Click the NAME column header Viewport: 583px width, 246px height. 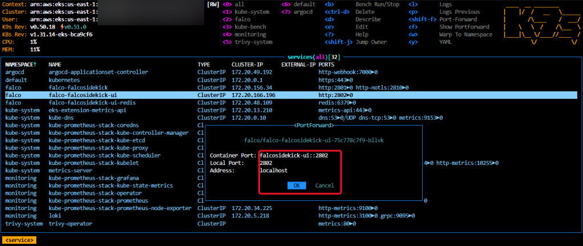point(55,64)
